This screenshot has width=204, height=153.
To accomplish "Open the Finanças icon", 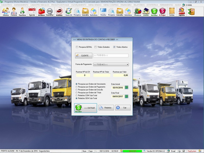I will click(138, 12).
